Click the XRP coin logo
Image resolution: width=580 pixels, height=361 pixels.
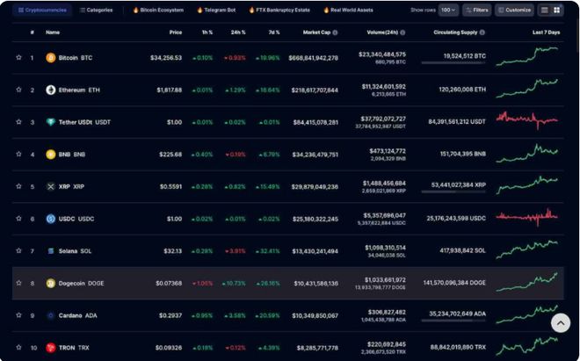tap(51, 186)
